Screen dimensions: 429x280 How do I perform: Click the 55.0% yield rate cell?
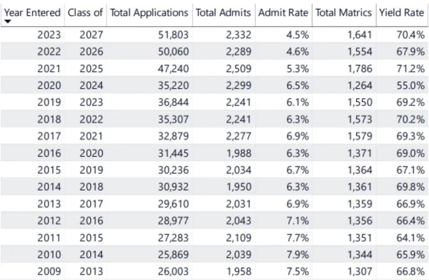click(x=411, y=86)
